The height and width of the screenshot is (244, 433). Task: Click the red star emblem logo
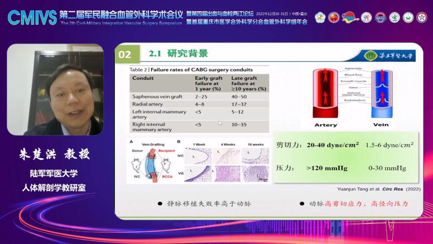(422, 17)
